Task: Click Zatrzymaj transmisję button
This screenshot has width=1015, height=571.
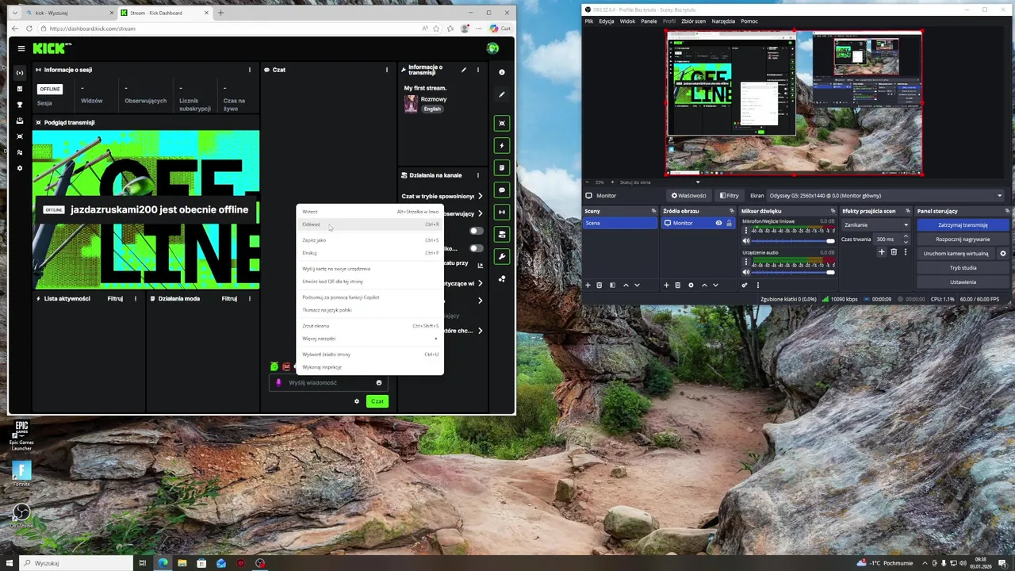Action: click(963, 225)
